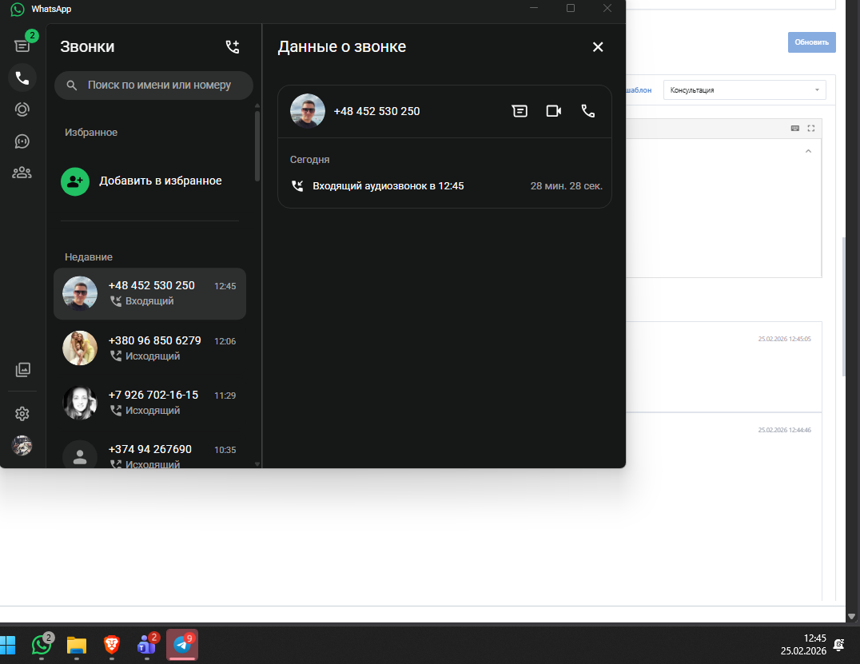This screenshot has width=860, height=664.
Task: Click the '28 мин. 28 сек.' duration text
Action: 567,186
